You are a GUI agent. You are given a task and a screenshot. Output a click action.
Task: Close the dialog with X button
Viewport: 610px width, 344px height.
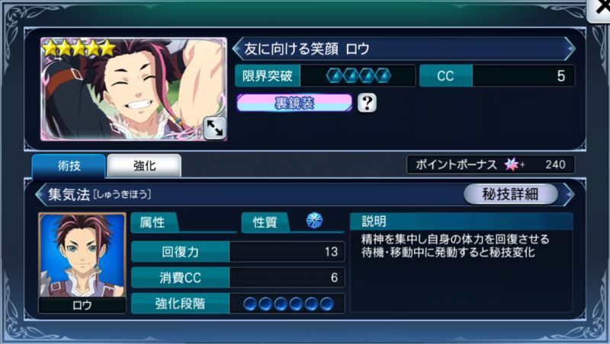[x=599, y=8]
